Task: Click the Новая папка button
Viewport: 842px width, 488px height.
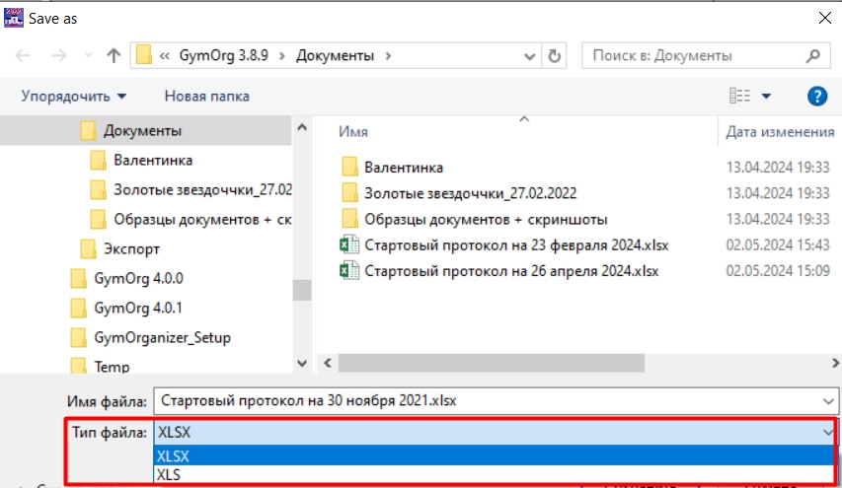Action: pyautogui.click(x=206, y=96)
